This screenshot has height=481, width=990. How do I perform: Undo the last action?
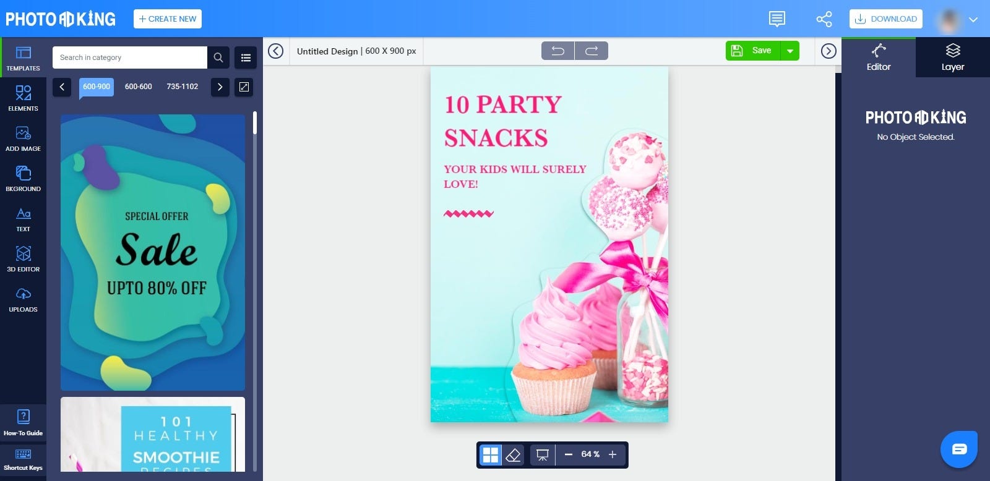557,51
